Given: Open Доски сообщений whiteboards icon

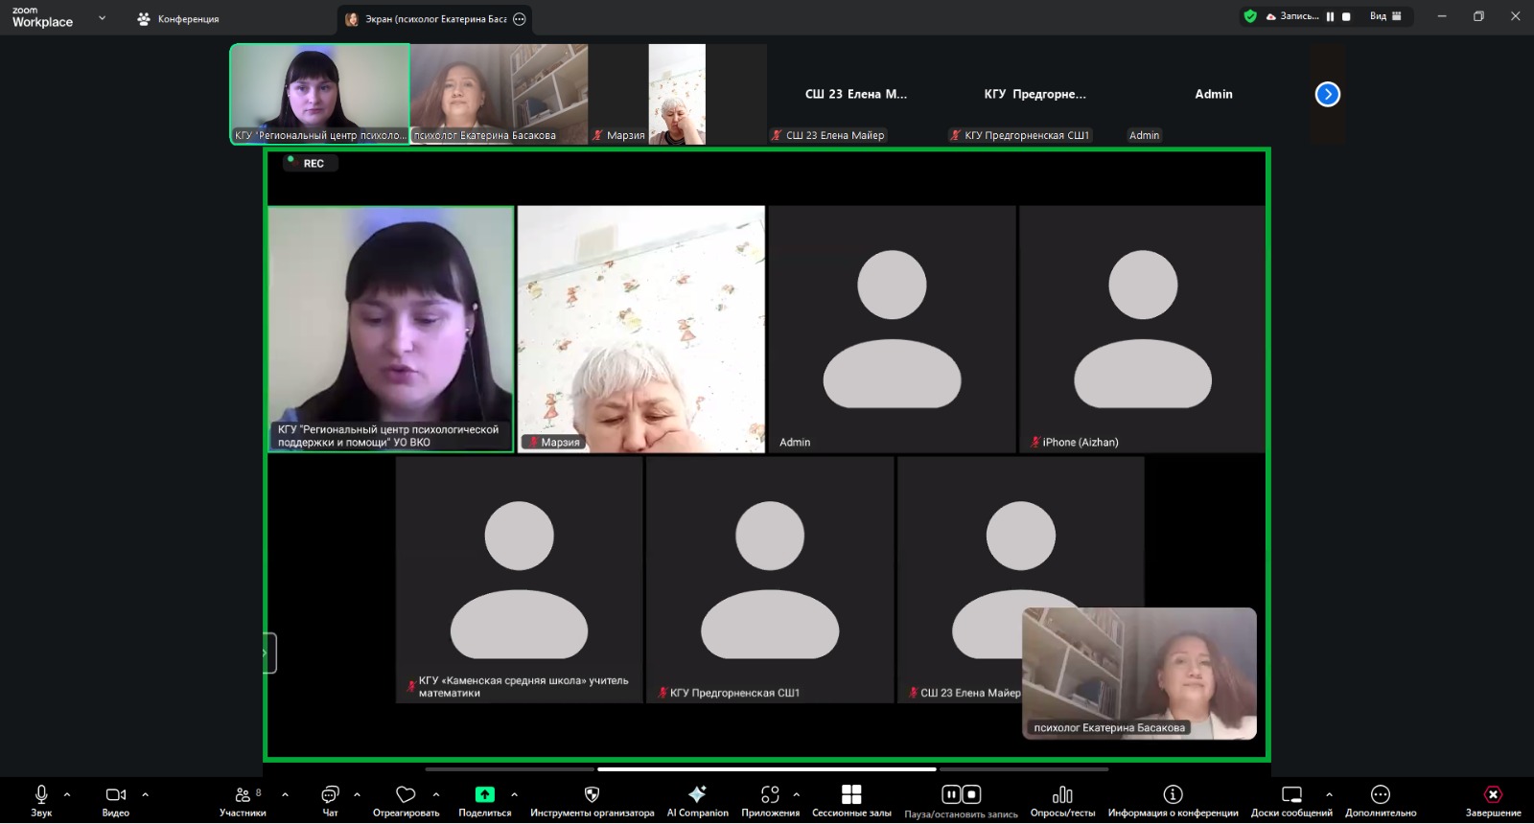Looking at the screenshot, I should 1291,795.
